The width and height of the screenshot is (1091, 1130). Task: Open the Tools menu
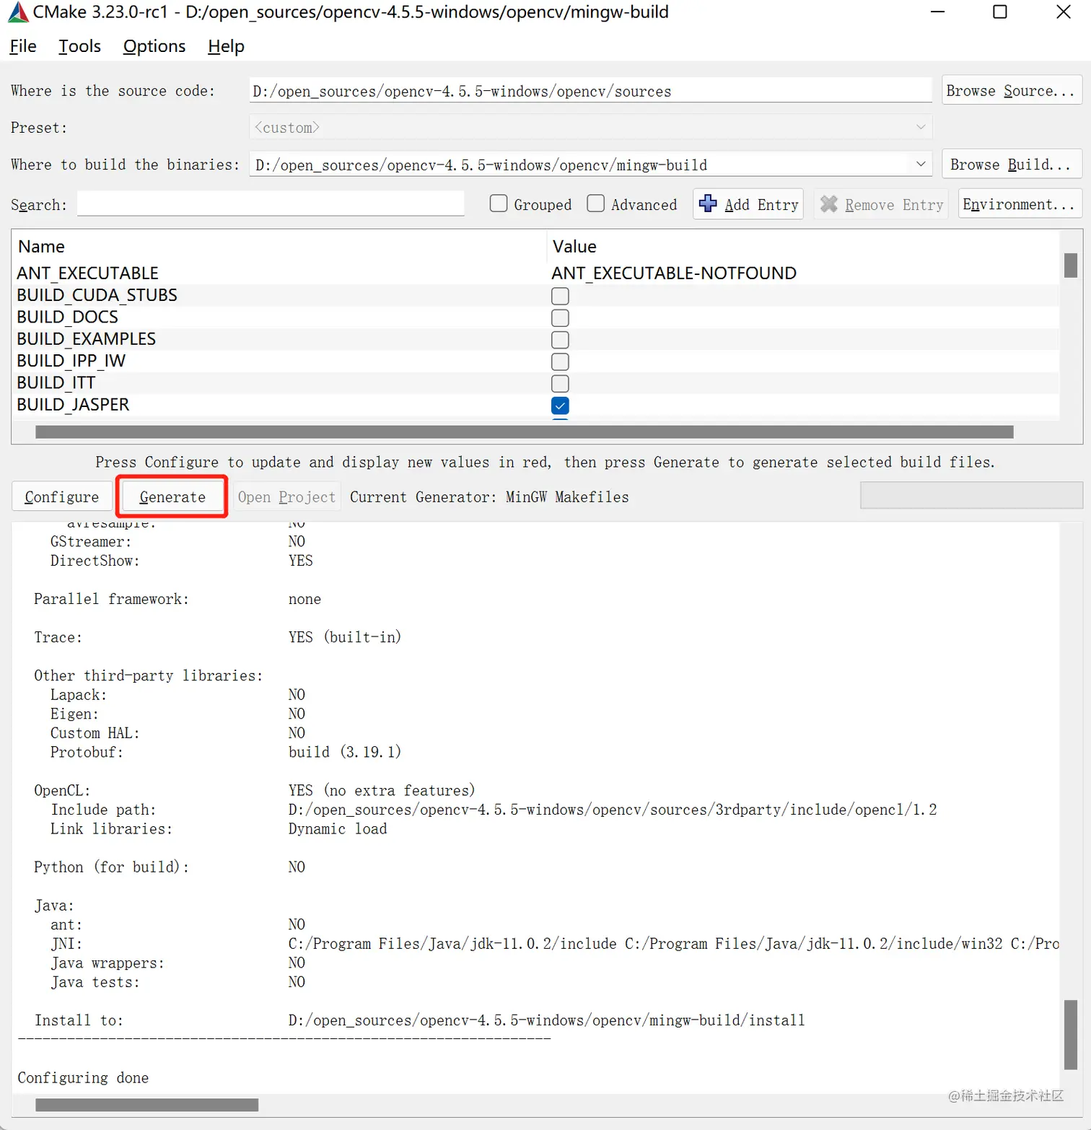(x=79, y=46)
